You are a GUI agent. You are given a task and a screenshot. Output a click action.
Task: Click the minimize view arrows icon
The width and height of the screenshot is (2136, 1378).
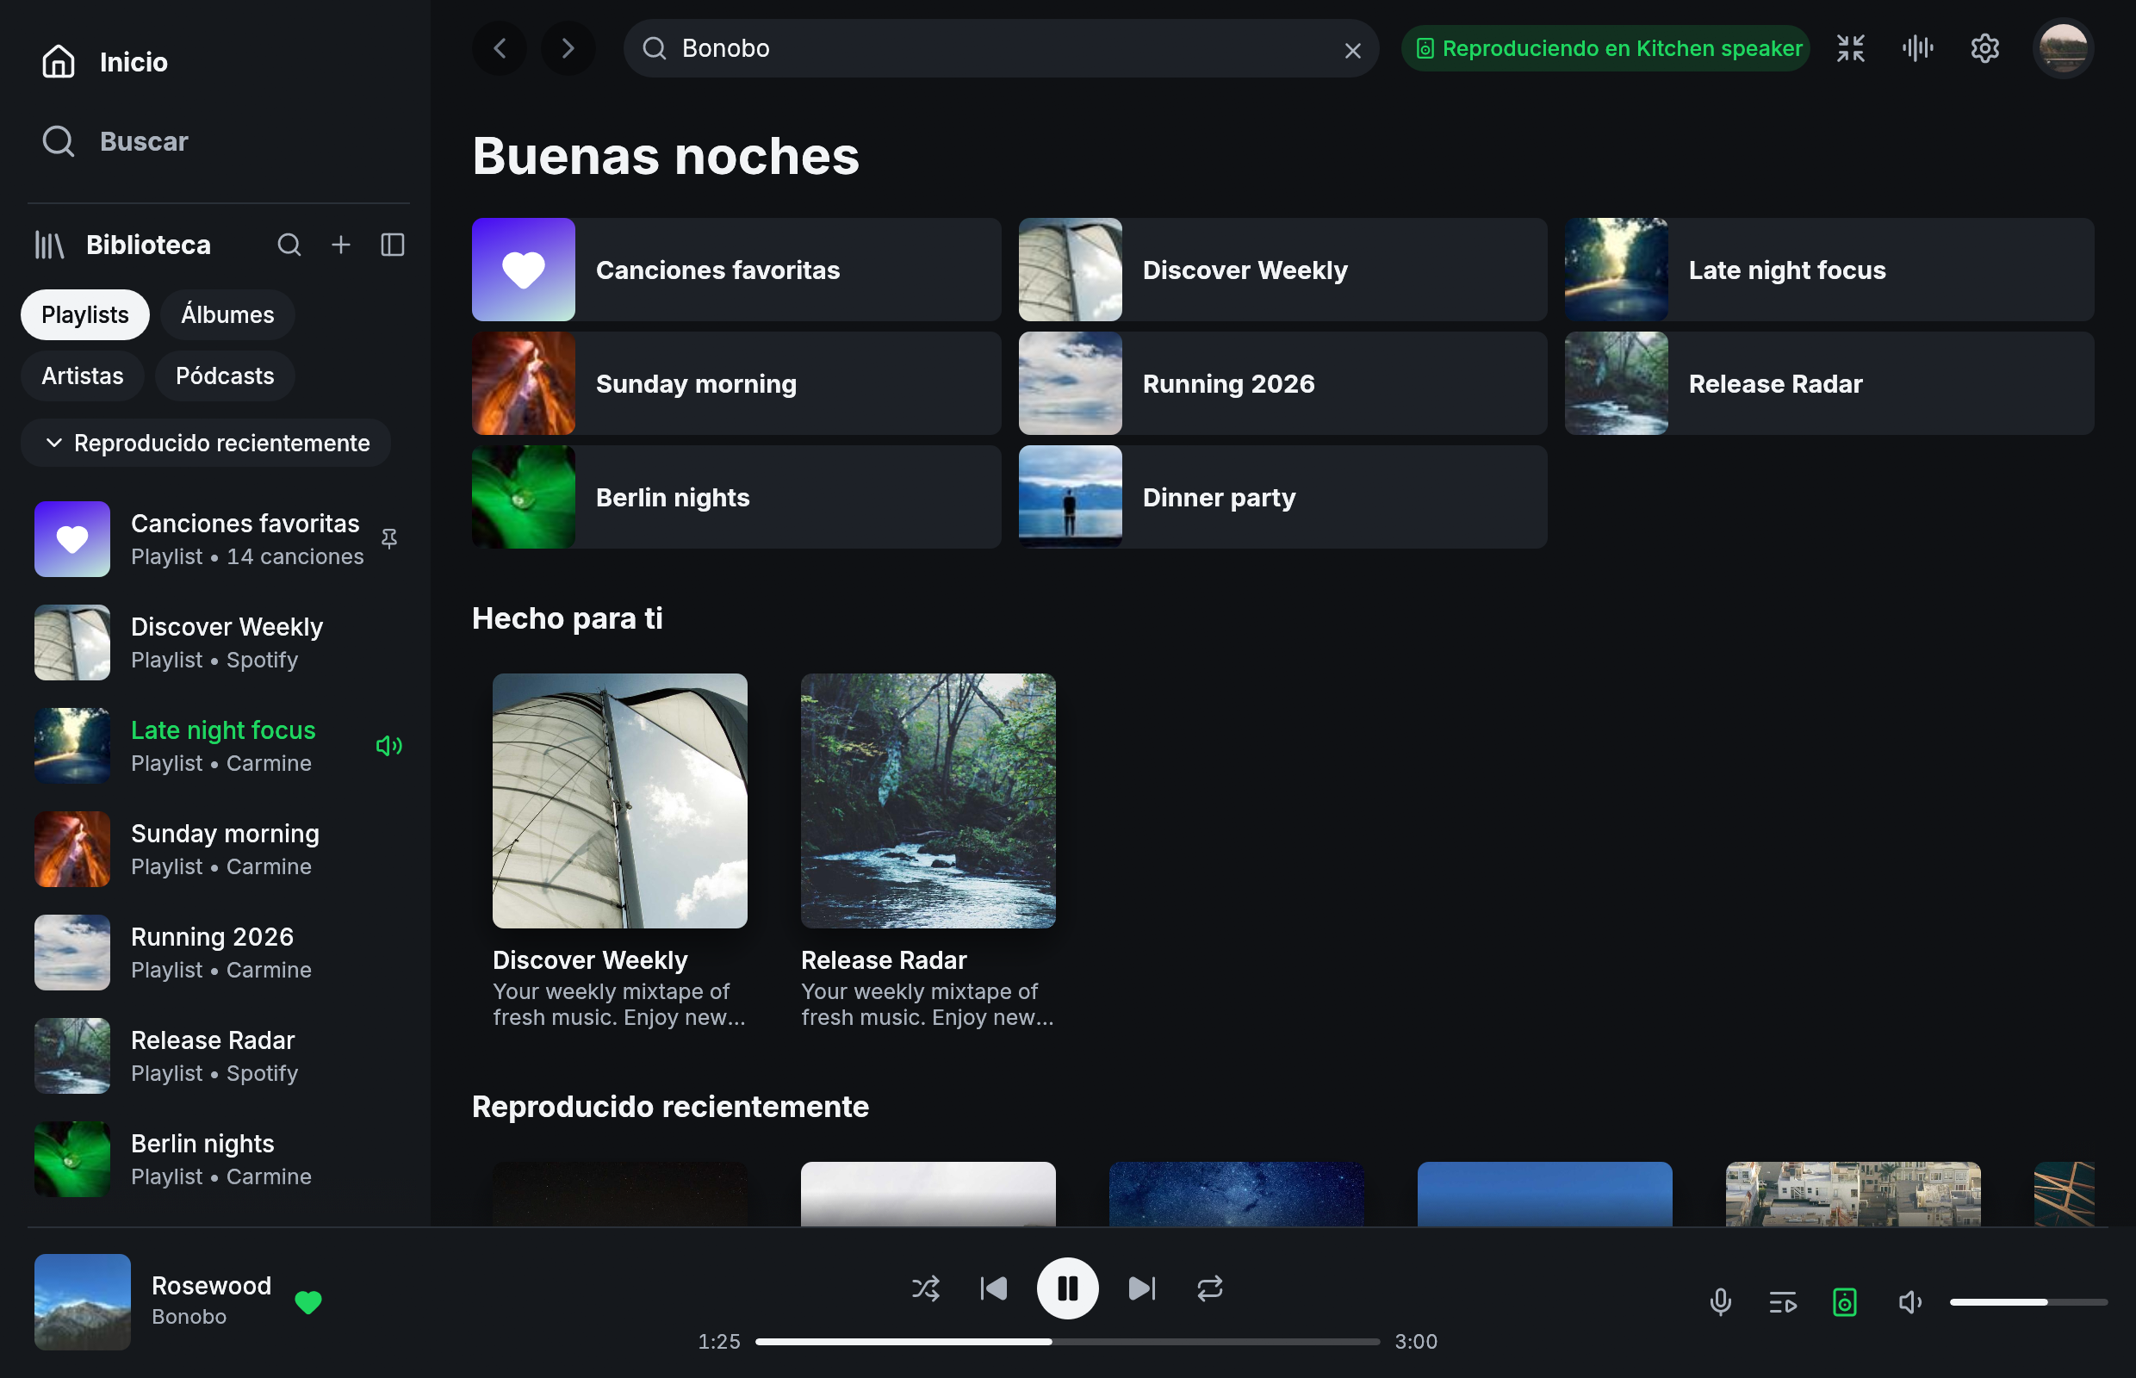tap(1851, 48)
